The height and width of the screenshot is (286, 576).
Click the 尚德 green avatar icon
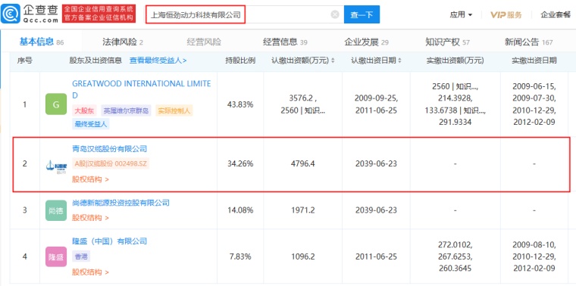[56, 210]
